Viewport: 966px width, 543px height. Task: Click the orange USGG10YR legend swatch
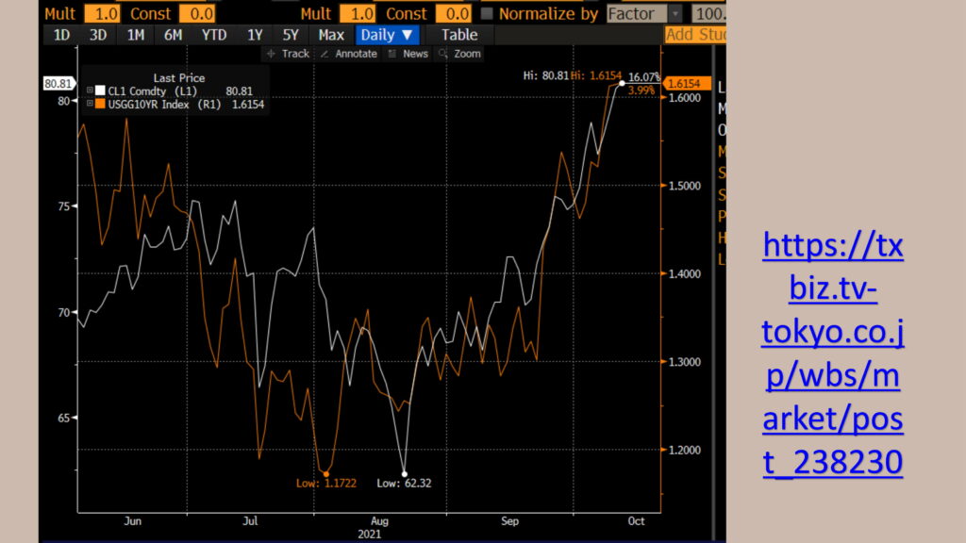[x=99, y=104]
